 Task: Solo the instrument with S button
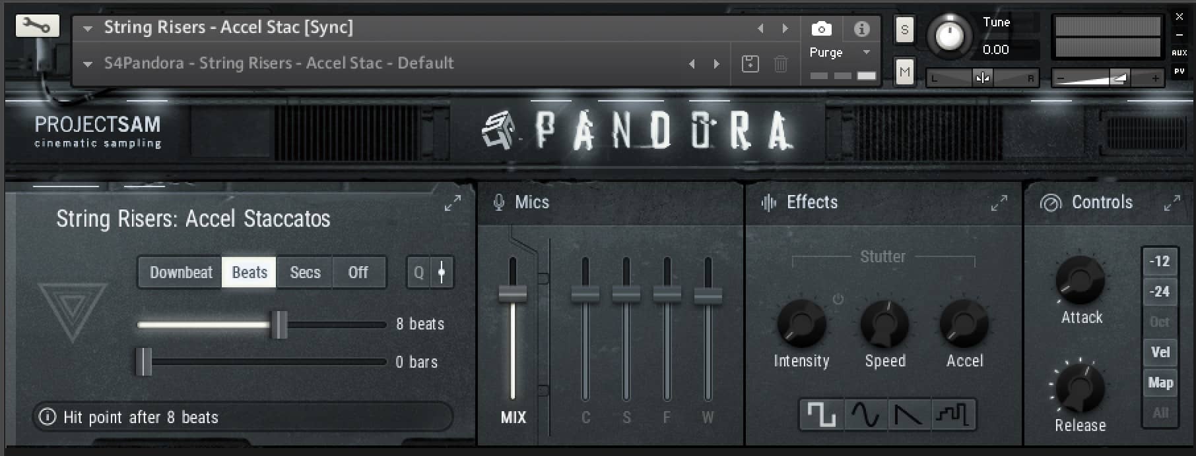tap(904, 30)
